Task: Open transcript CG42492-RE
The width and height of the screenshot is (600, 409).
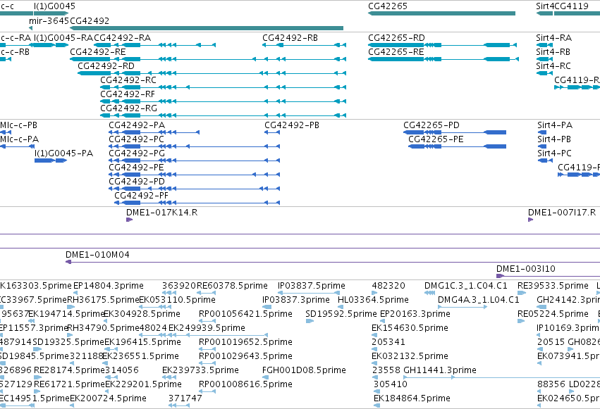Action: point(98,52)
